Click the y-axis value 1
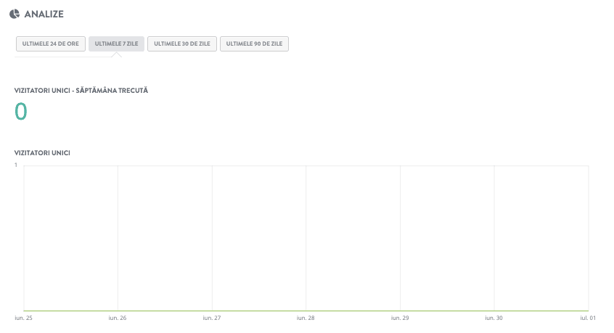This screenshot has width=614, height=333. point(16,165)
